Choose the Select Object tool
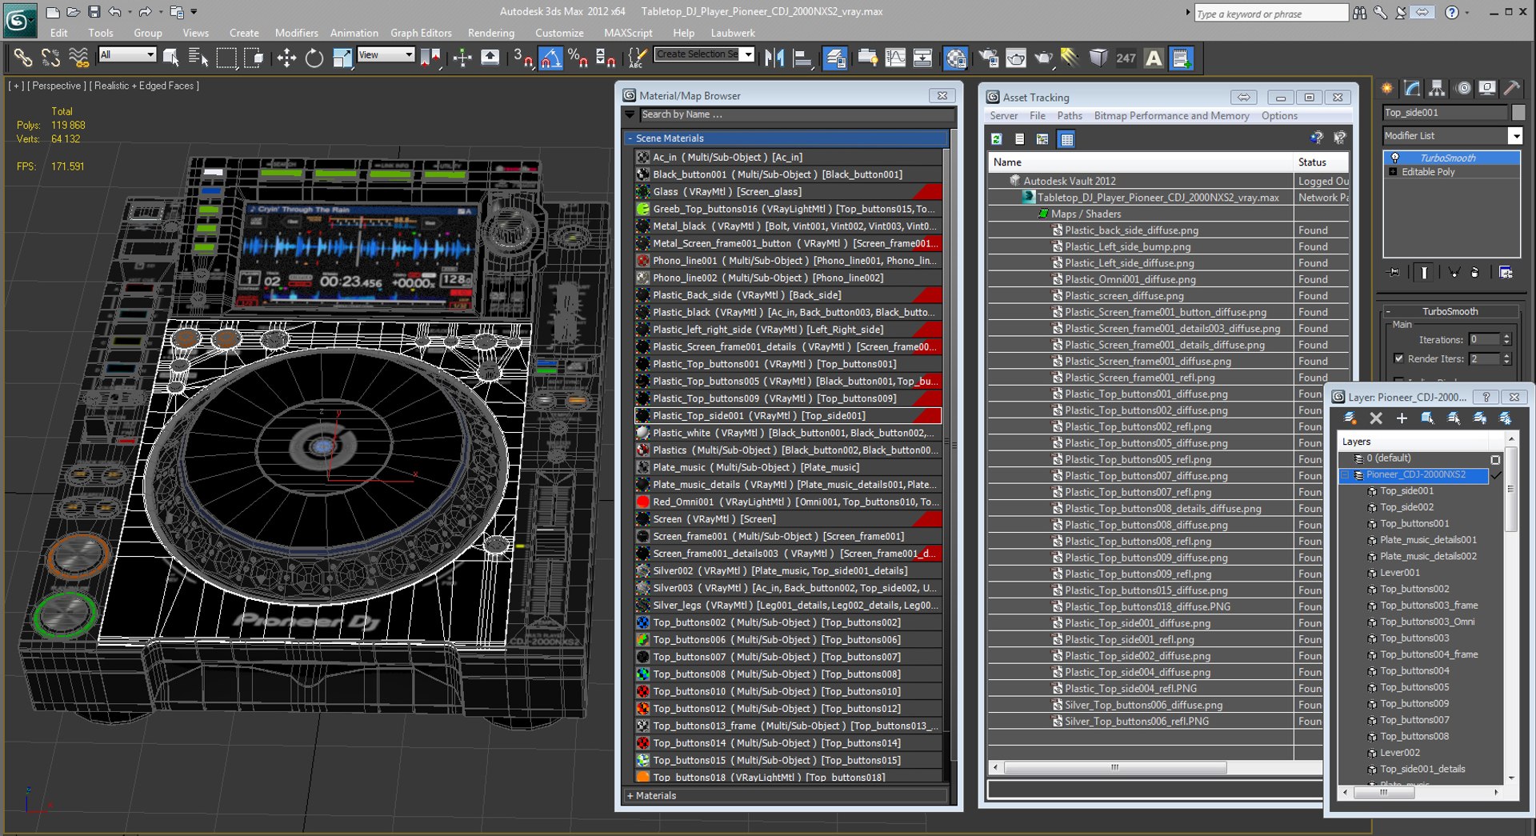The image size is (1536, 836). pyautogui.click(x=170, y=58)
